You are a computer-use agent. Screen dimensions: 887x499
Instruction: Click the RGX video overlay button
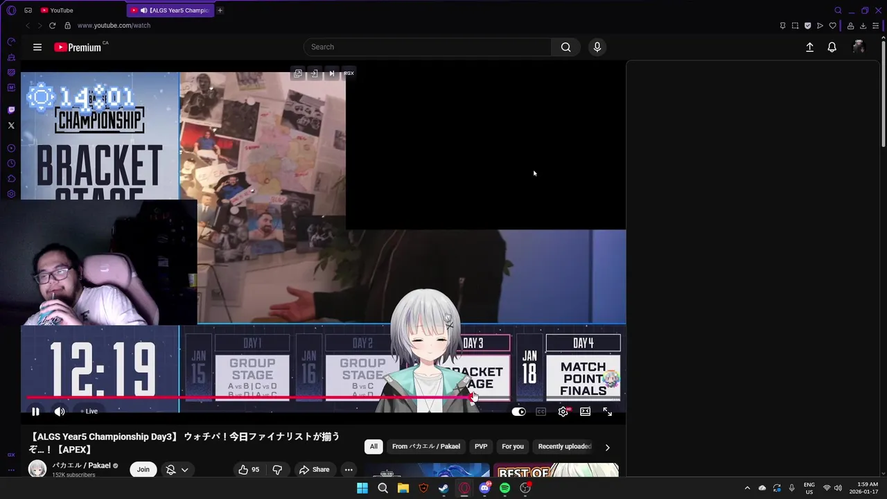click(349, 73)
